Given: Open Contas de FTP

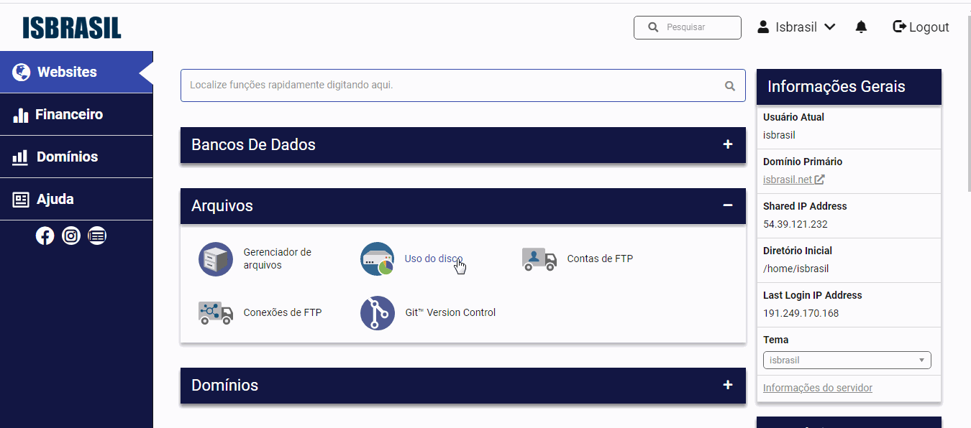Looking at the screenshot, I should pos(600,259).
